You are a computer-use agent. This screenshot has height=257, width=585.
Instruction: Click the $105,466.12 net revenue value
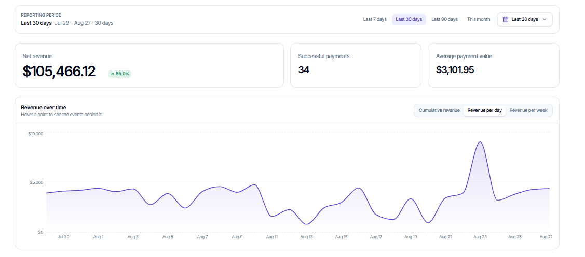pos(59,72)
